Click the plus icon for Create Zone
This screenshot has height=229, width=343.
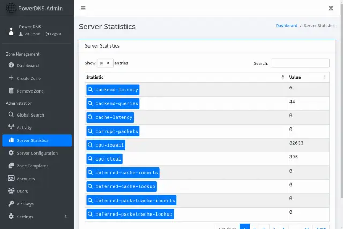11,78
